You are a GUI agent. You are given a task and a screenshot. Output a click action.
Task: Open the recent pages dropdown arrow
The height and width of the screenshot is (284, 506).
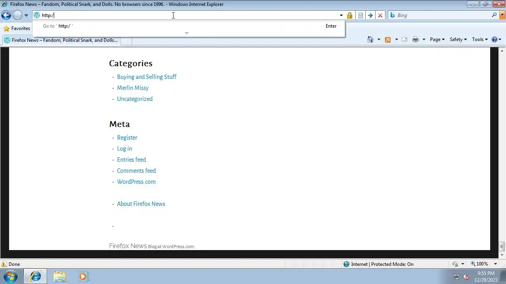26,15
